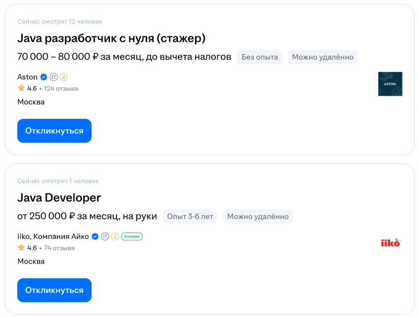Image resolution: width=418 pixels, height=317 pixels.
Task: Open the Aston company logo
Action: pos(390,84)
